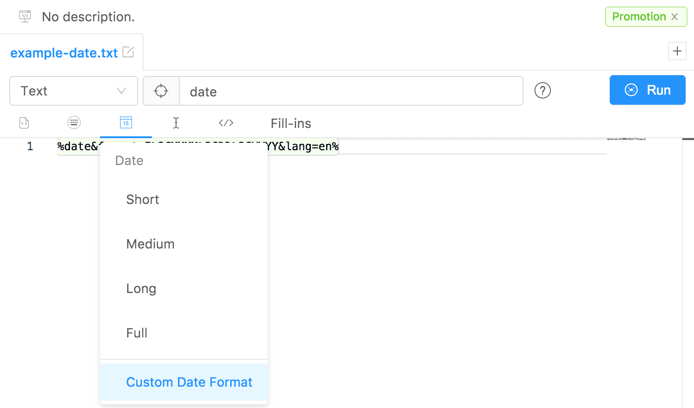Click the edit icon next to example-date.txt
The height and width of the screenshot is (408, 694).
pos(128,52)
